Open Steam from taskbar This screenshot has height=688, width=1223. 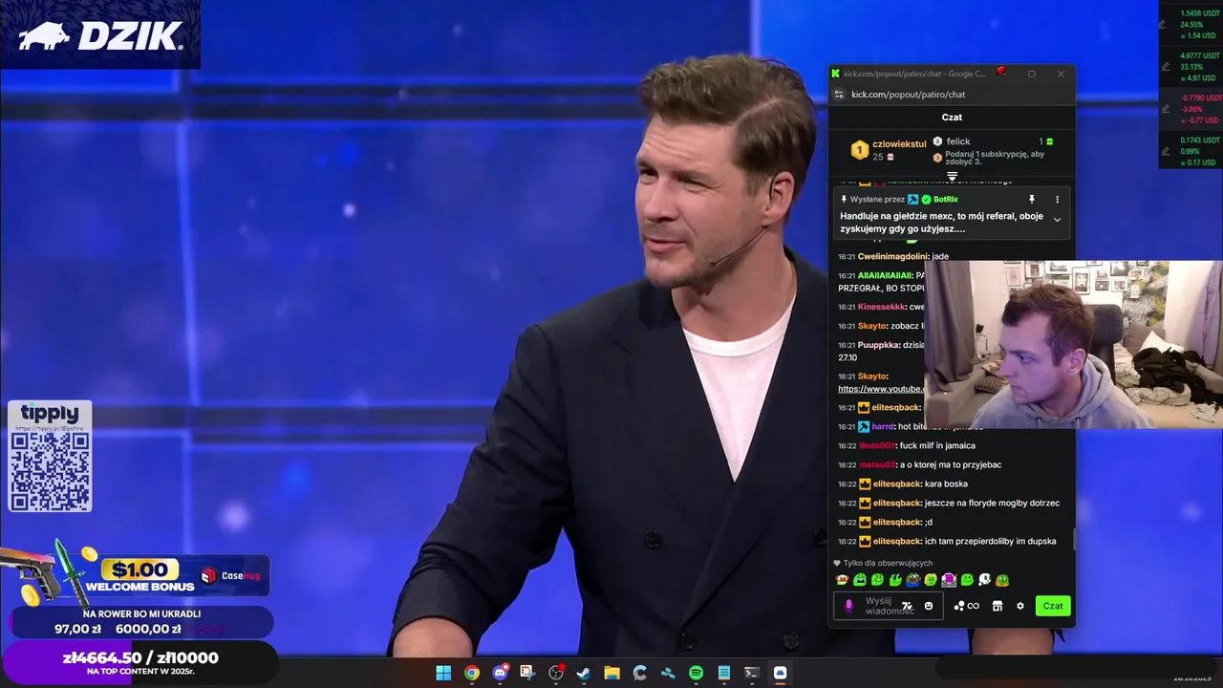584,673
